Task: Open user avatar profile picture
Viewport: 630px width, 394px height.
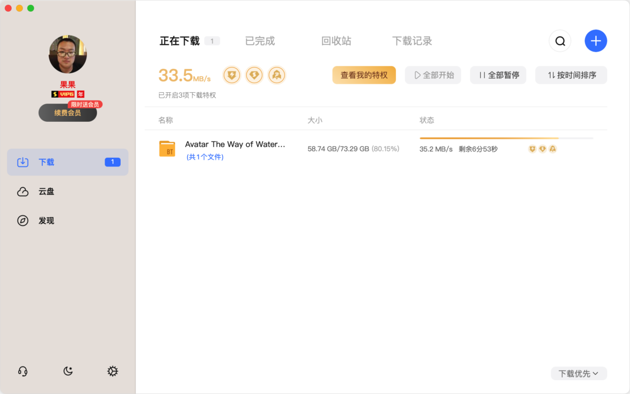Action: click(68, 54)
